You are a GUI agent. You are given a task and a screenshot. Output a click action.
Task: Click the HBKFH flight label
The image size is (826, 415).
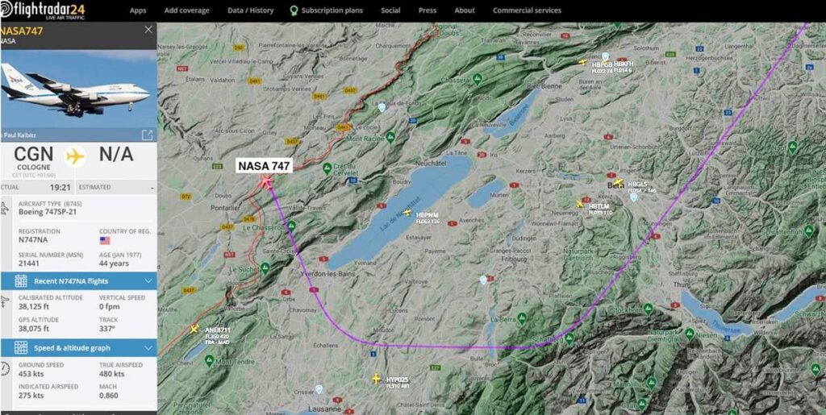[x=624, y=64]
